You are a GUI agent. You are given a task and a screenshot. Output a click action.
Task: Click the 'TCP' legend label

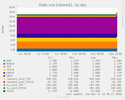click(x=9, y=67)
